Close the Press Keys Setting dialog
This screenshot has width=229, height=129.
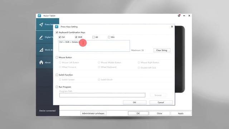click(x=172, y=27)
